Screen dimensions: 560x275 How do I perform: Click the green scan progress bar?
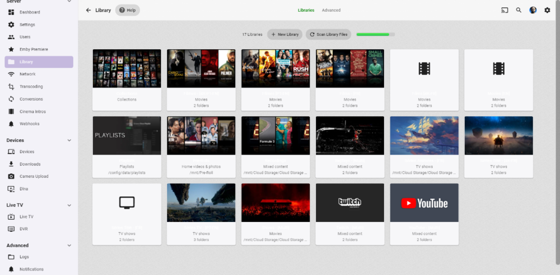[x=375, y=35]
